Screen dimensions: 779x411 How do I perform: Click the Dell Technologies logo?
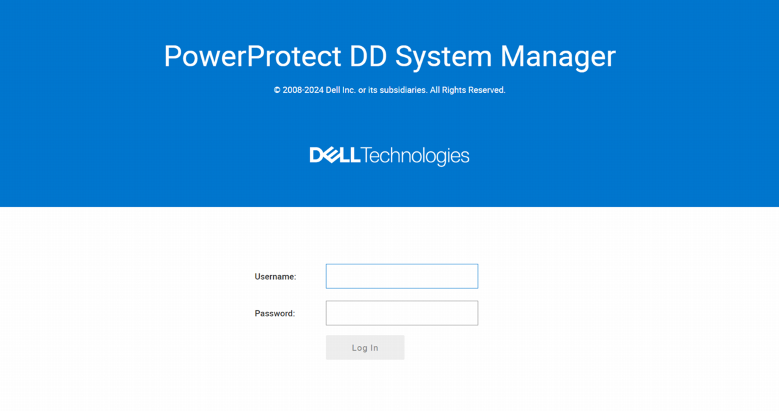click(x=389, y=156)
